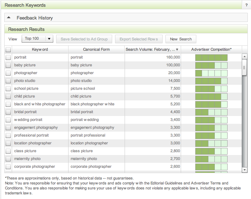The image size is (251, 199).
Task: Collapse the Feedback History section
Action: 9,18
